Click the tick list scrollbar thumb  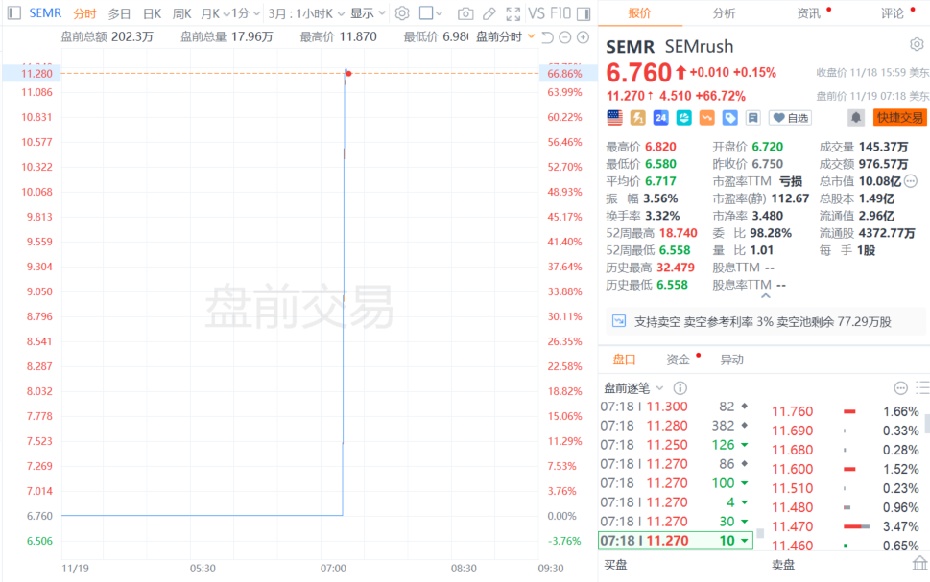click(760, 533)
